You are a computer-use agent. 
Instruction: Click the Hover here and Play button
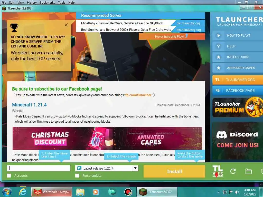click(x=172, y=36)
